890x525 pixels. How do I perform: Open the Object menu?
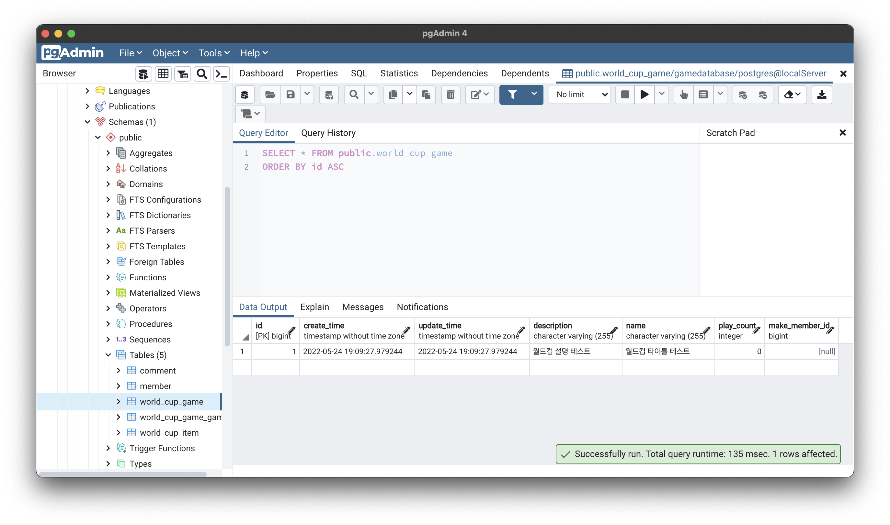click(170, 53)
